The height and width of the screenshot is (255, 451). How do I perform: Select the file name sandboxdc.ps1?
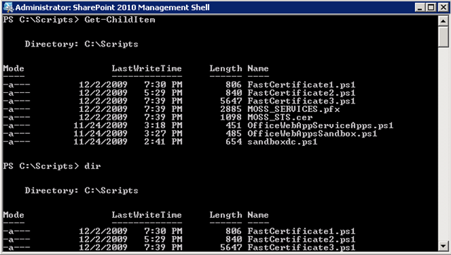pyautogui.click(x=283, y=142)
